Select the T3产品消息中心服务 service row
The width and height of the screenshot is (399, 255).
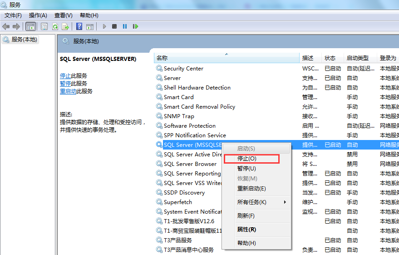[188, 250]
